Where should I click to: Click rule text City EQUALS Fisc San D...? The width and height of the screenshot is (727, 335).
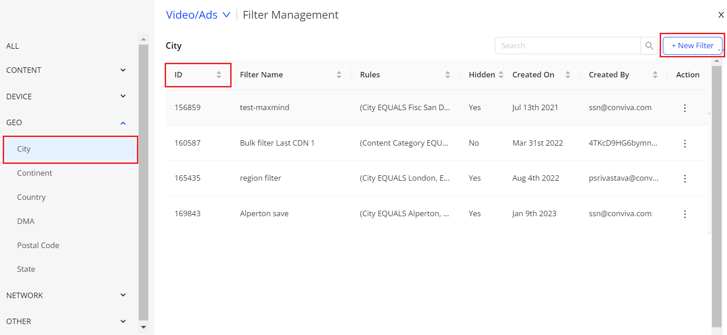click(404, 107)
